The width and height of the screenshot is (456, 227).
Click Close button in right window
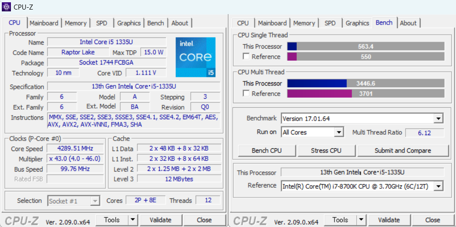coord(433,220)
